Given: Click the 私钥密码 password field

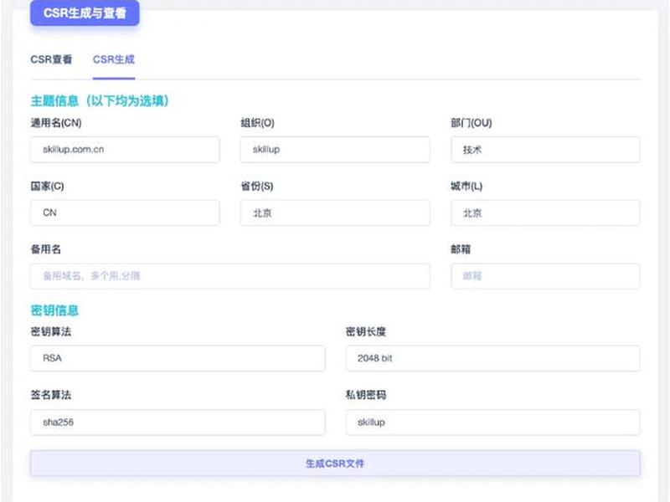Looking at the screenshot, I should 492,423.
